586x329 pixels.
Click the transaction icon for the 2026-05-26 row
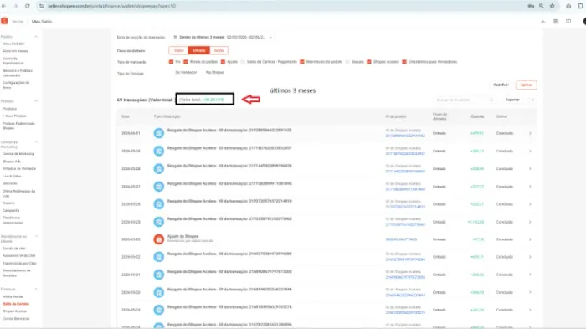159,204
